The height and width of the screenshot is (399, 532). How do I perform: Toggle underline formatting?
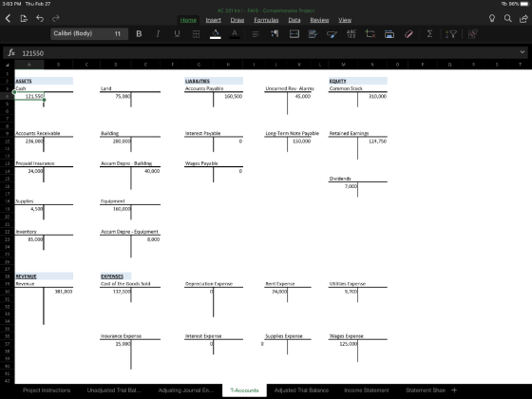(x=177, y=33)
